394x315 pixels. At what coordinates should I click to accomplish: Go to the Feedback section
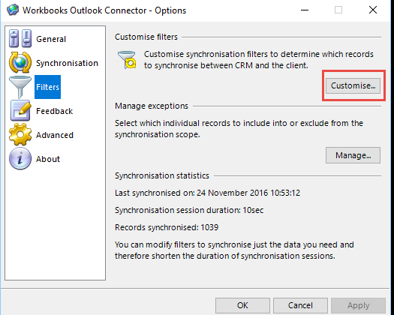coord(54,111)
